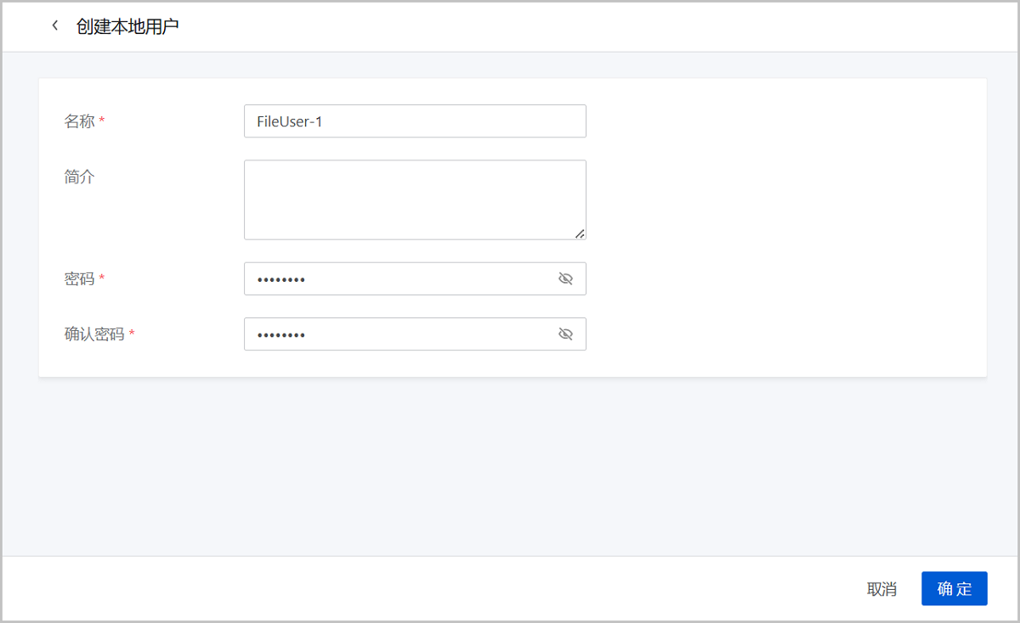Show the 密码 field's hidden characters
Screen dimensions: 1020x623
pos(565,278)
